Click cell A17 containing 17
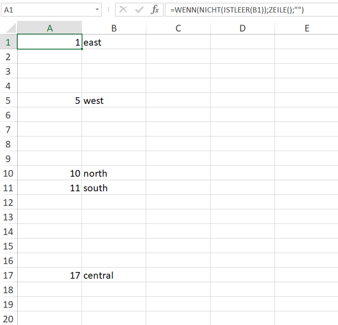The height and width of the screenshot is (325, 338). click(x=49, y=275)
